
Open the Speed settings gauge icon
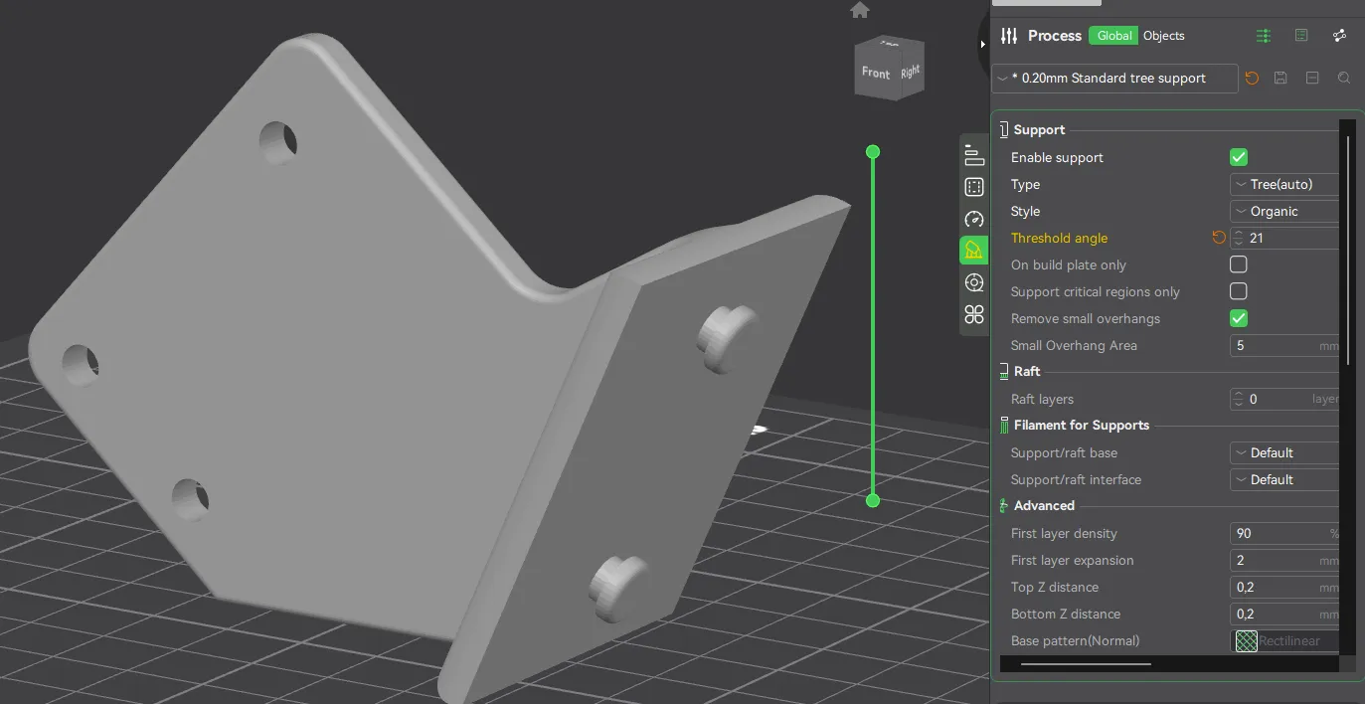pyautogui.click(x=974, y=219)
